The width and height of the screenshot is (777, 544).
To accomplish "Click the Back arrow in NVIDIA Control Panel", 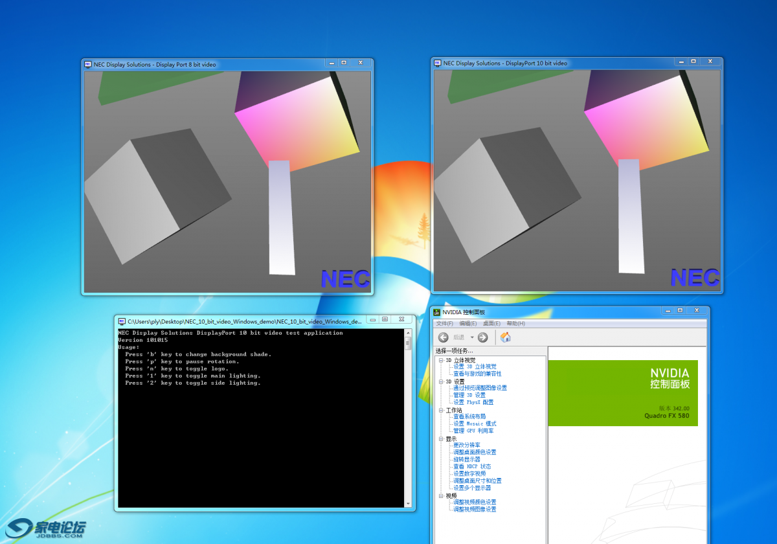I will 444,337.
